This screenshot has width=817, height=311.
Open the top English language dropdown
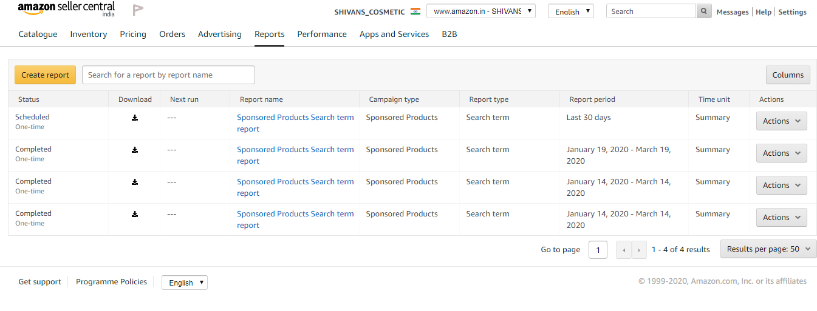point(570,12)
